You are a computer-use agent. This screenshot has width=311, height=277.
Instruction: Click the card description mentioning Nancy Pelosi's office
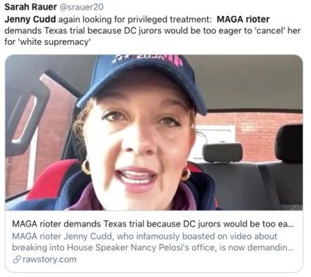153,242
